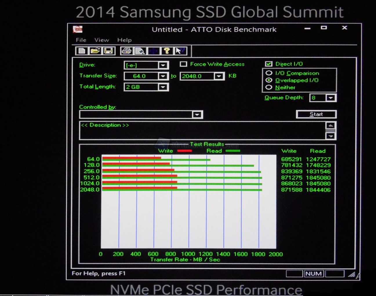Viewport: 376px width, 296px height.
Task: Expand the Queue Depth dropdown
Action: (x=330, y=98)
